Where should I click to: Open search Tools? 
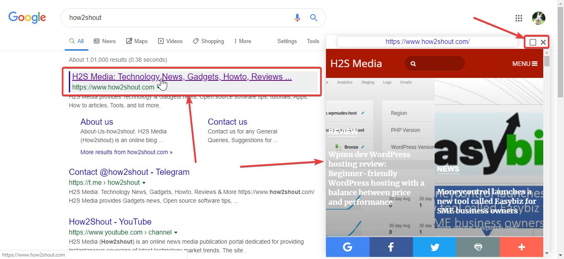[x=313, y=41]
